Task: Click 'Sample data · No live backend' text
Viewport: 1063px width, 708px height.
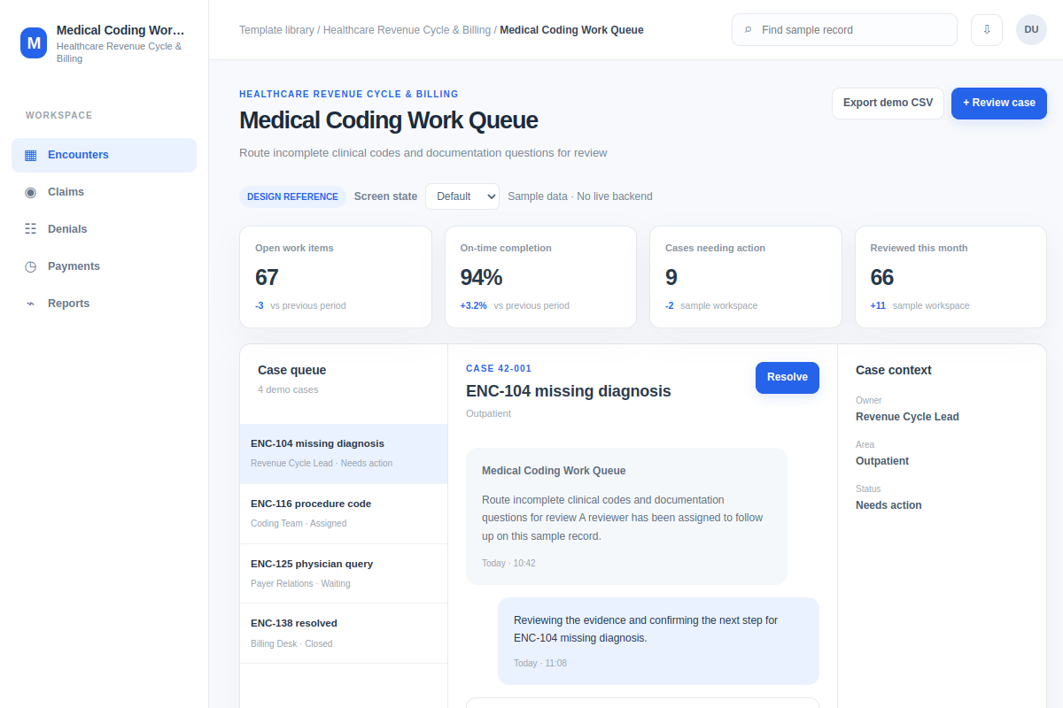Action: 580,196
